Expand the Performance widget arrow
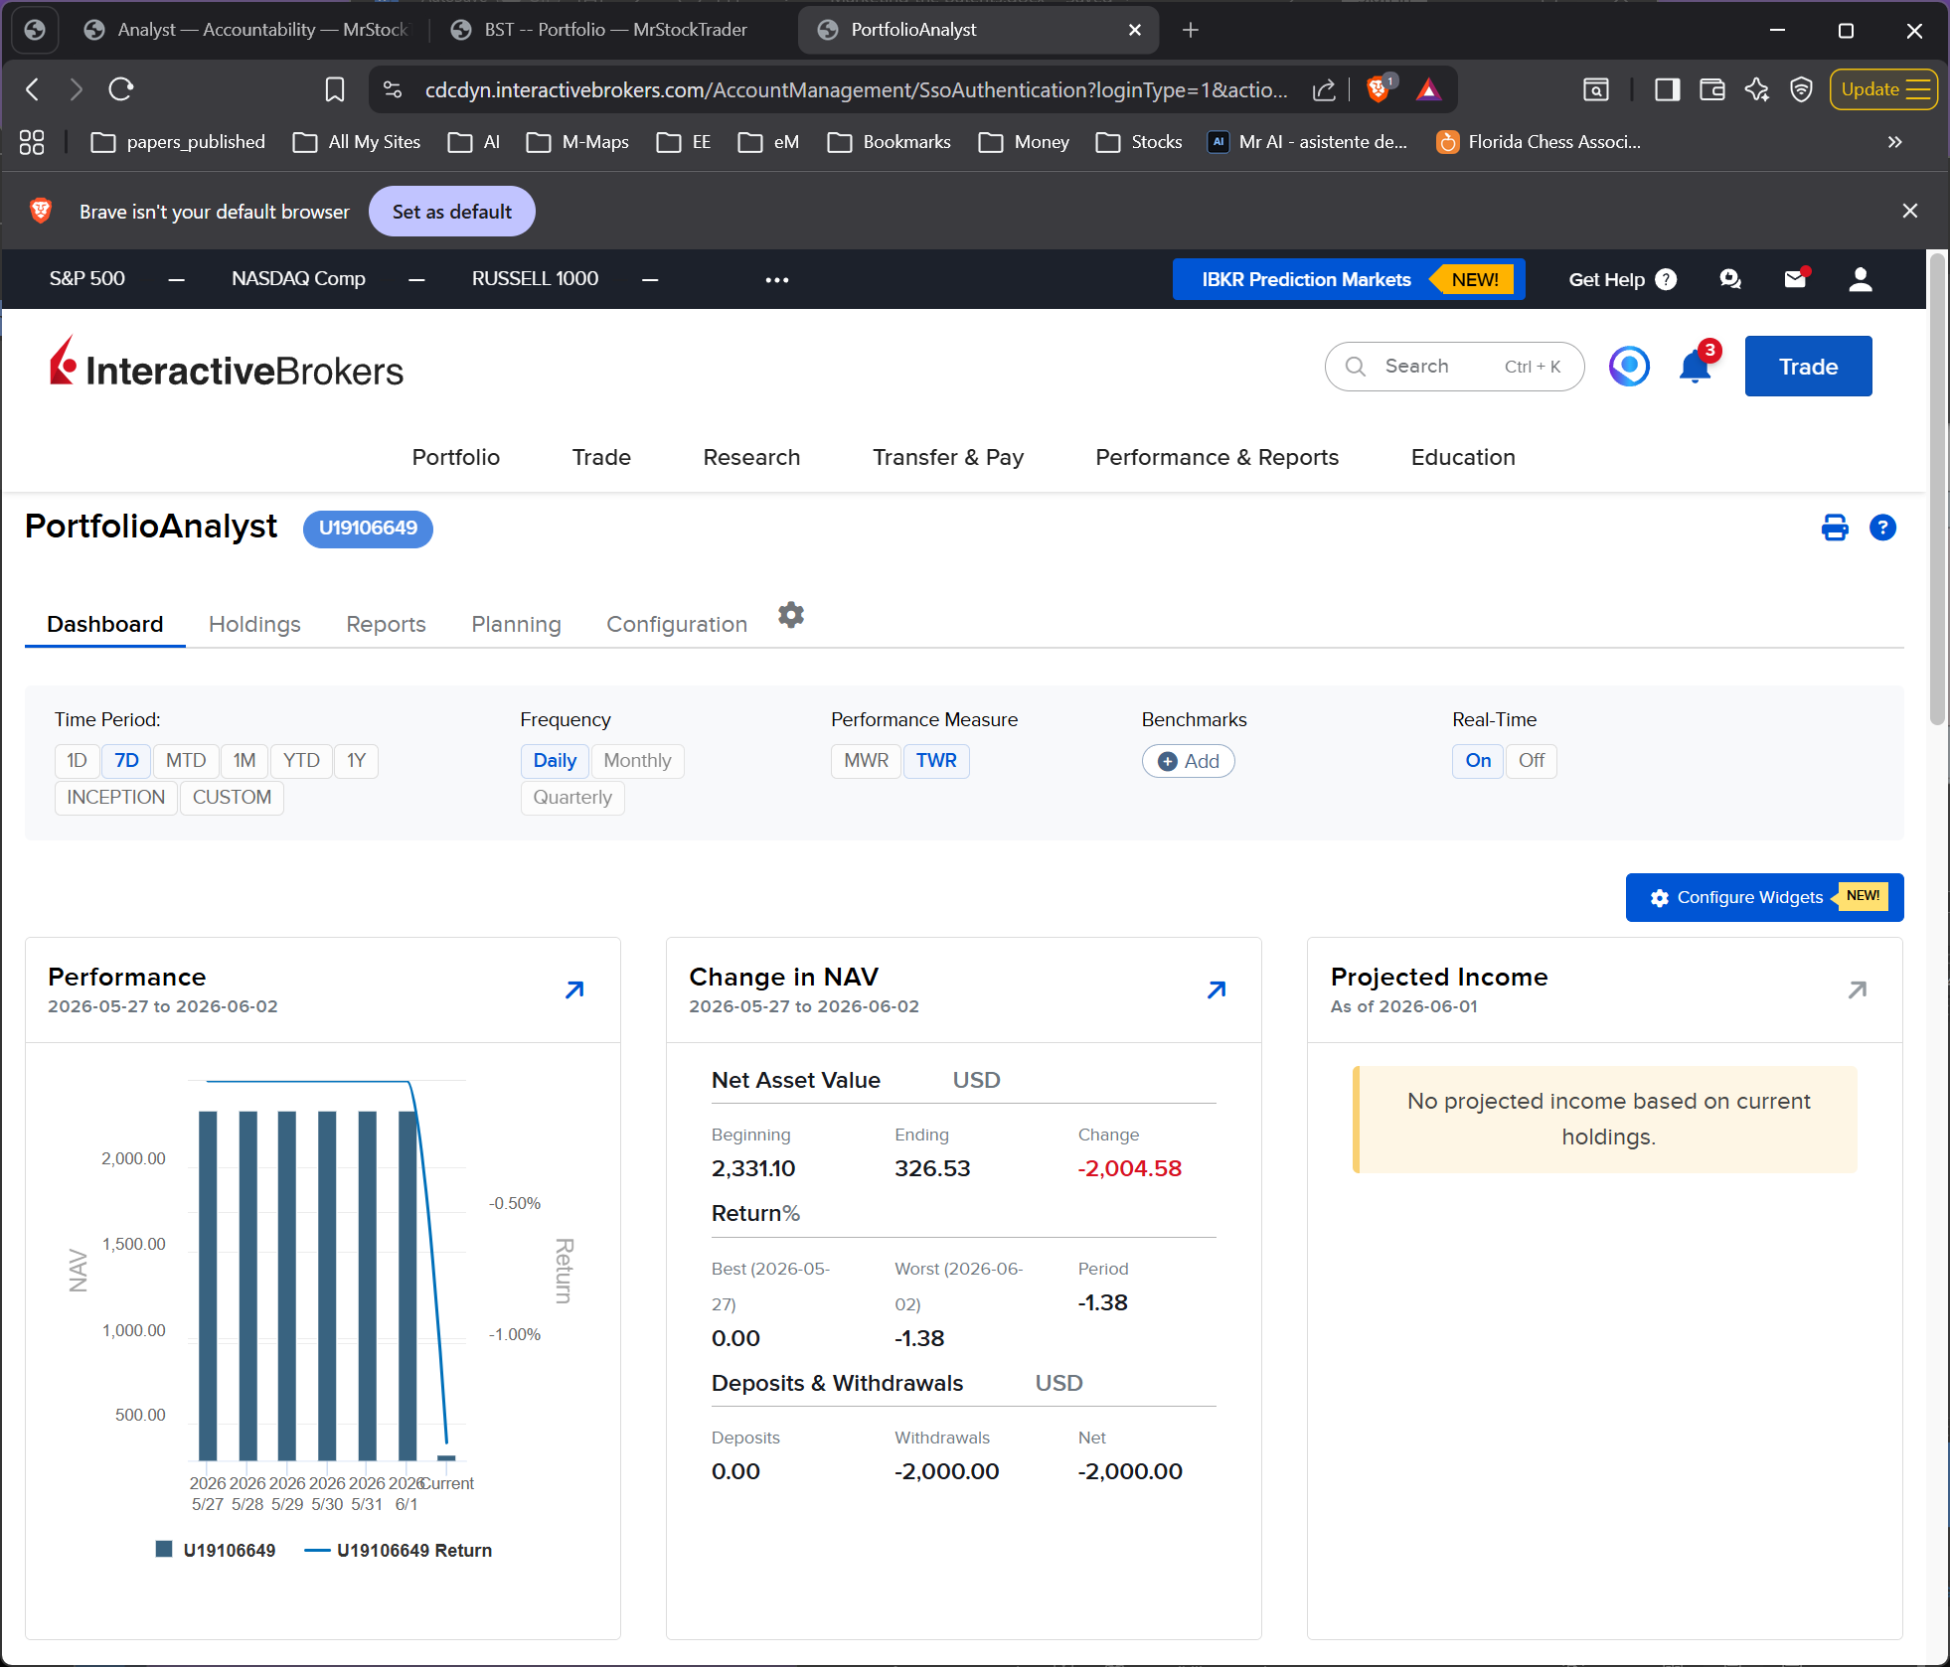Image resolution: width=1950 pixels, height=1667 pixels. click(x=574, y=989)
